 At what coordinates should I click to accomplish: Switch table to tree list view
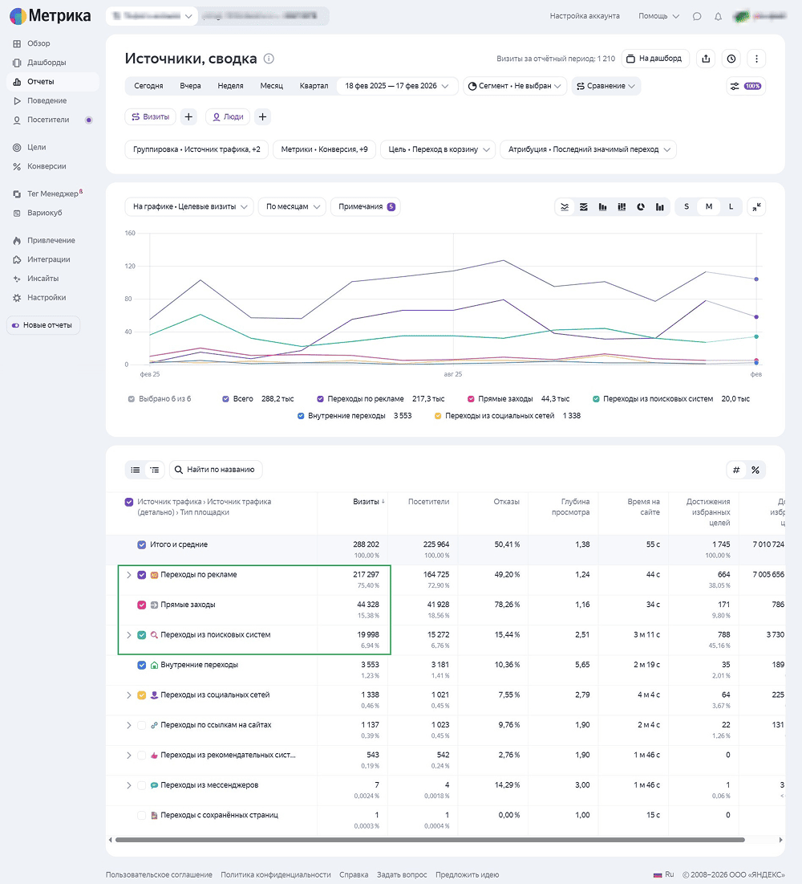click(154, 470)
